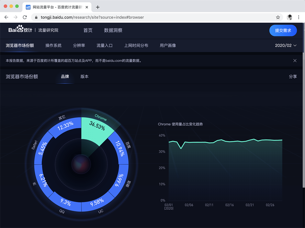The height and width of the screenshot is (228, 305).
Task: Go back with the browser back arrow
Action: pos(6,17)
